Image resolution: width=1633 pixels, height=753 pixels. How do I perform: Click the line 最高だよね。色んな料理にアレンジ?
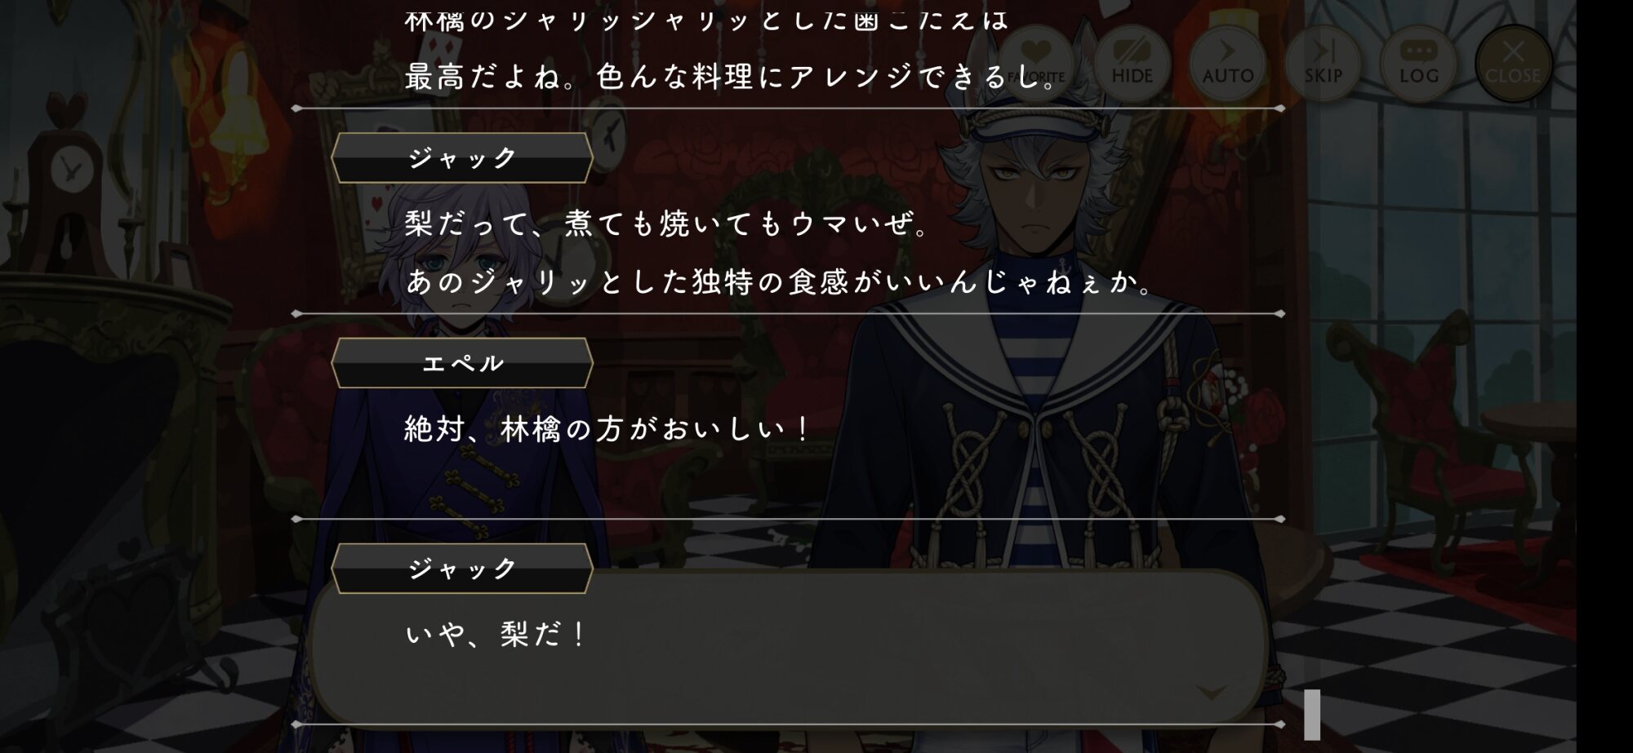tap(731, 77)
